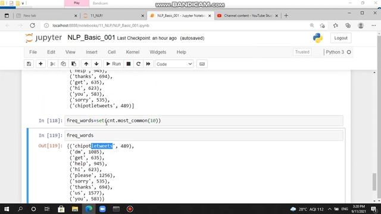This screenshot has width=381, height=214.
Task: Click the localhost address bar
Action: click(x=101, y=26)
